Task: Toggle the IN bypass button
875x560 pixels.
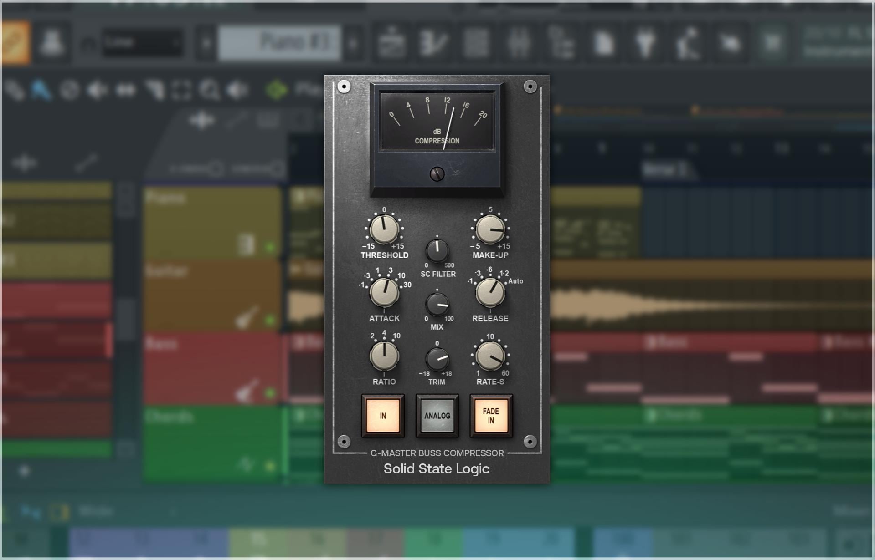Action: [383, 416]
